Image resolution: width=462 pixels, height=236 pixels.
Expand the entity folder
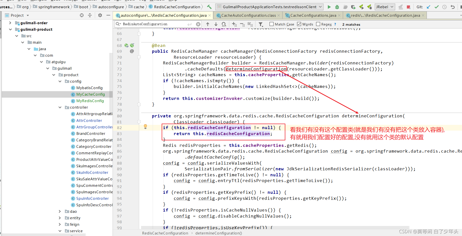[60, 218]
